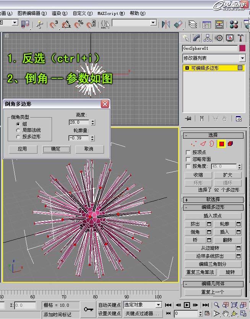Enable the 忽略背面 checkbox
Image resolution: width=250 pixels, height=319 pixels.
point(188,159)
